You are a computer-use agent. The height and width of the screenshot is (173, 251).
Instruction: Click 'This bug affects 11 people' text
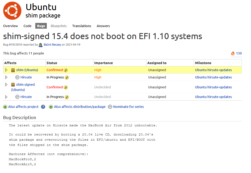[24, 53]
